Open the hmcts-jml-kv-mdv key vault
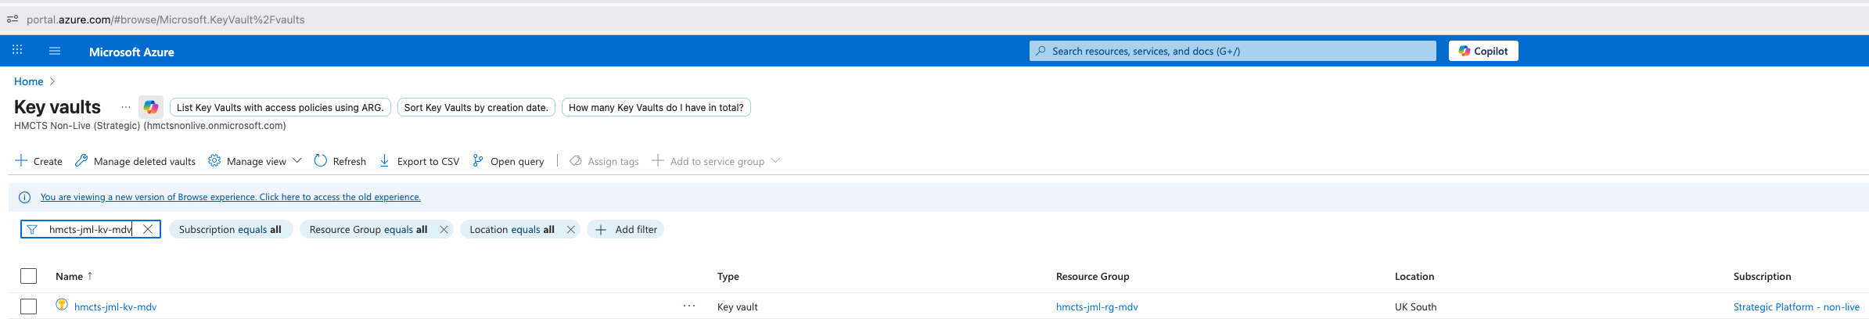Viewport: 1869px width, 319px height. [x=115, y=306]
